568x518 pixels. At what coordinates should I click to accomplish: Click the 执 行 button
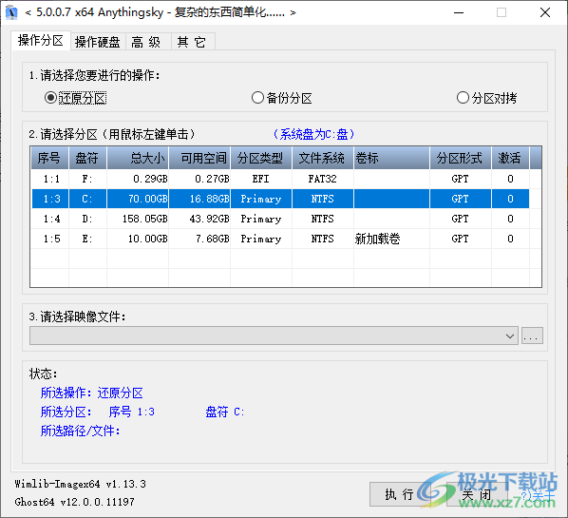[x=400, y=494]
